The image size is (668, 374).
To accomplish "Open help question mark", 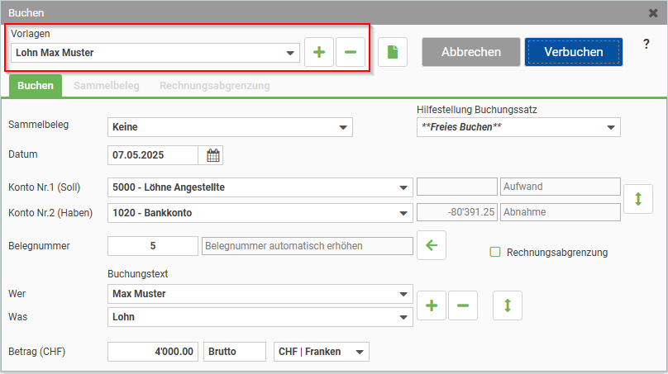I will coord(646,44).
